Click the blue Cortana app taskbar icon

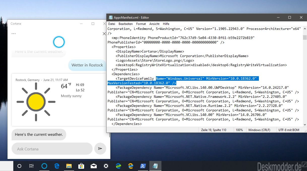[44, 166]
